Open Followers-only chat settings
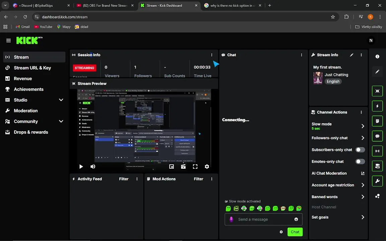The image size is (386, 241). 338,138
